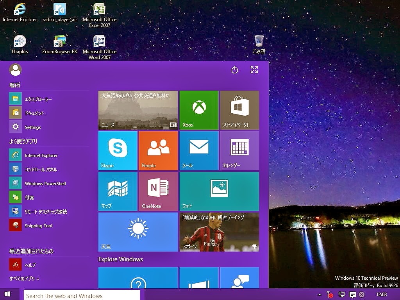This screenshot has height=300, width=400.
Task: Select the radiko_player_air desktop shortcut
Action: pos(60,12)
